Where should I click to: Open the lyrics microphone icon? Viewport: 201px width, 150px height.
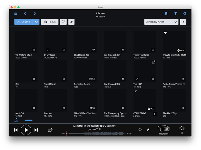148,130
